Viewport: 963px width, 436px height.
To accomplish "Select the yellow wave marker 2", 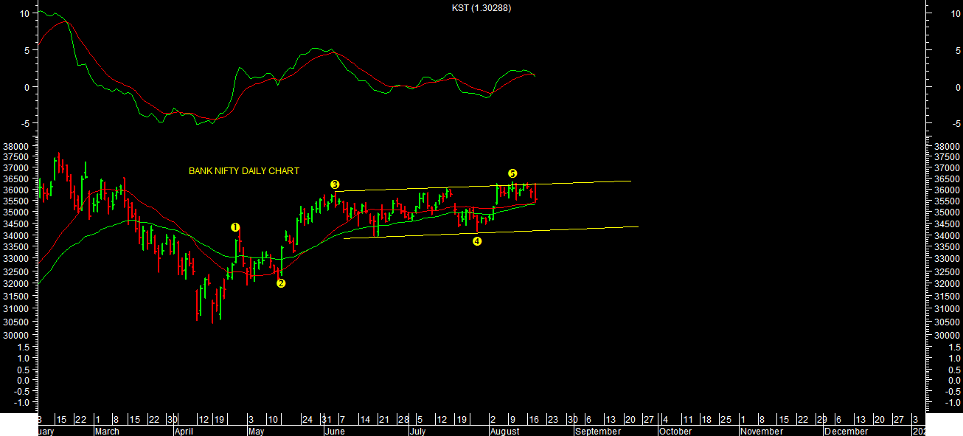I will pos(281,283).
